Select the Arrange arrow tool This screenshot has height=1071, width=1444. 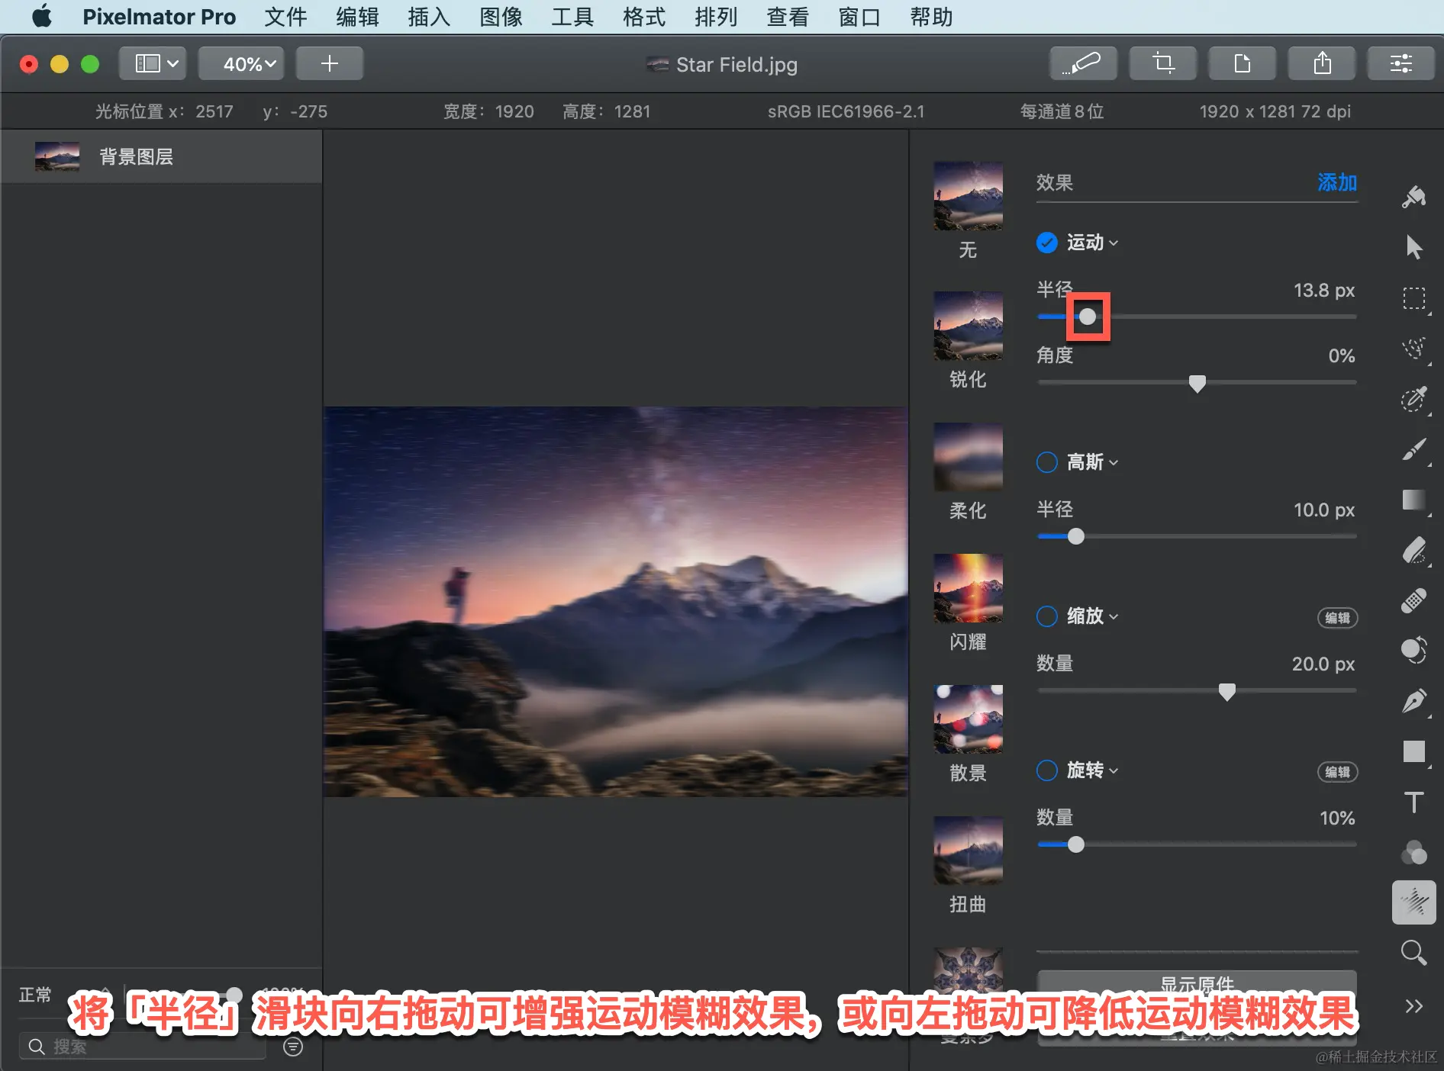tap(1413, 247)
